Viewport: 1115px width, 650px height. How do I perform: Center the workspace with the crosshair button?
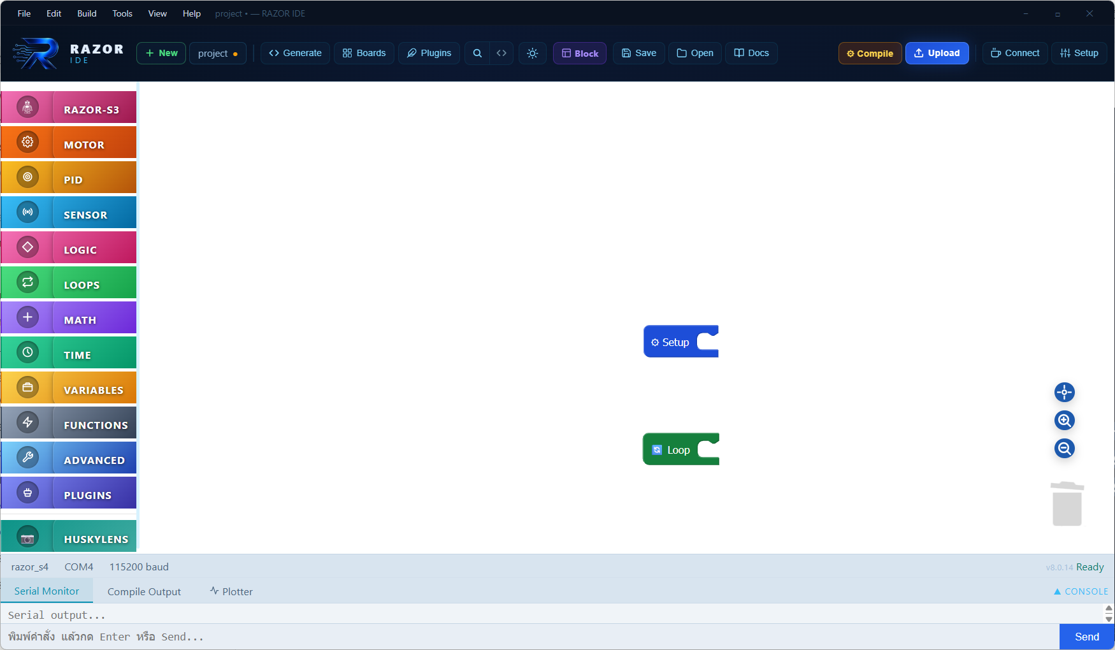pyautogui.click(x=1065, y=393)
